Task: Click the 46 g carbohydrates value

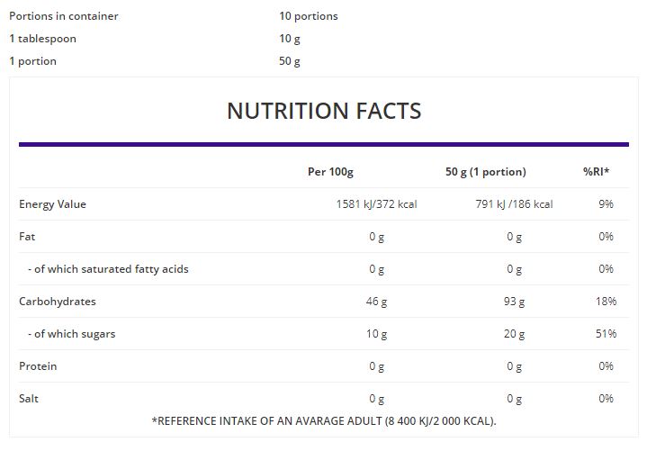Action: [x=376, y=302]
